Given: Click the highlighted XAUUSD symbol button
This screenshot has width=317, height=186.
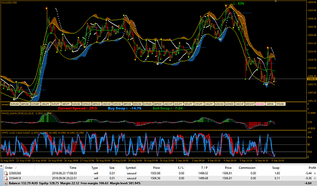Looking at the screenshot, I should [260, 104].
